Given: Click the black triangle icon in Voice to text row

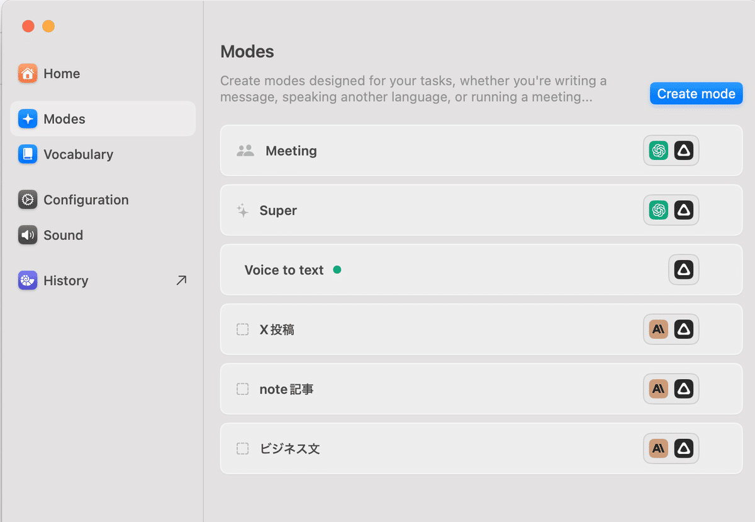Looking at the screenshot, I should (684, 270).
